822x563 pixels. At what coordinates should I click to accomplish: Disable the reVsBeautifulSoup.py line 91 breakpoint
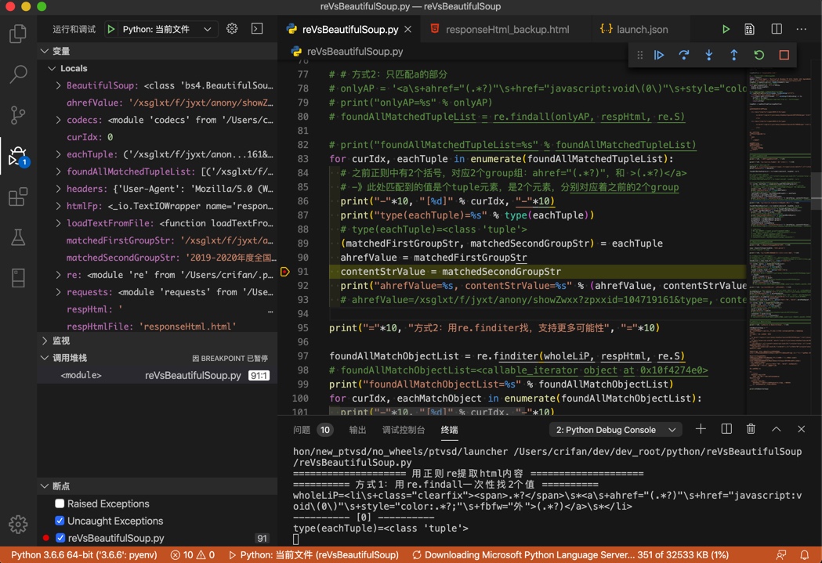tap(60, 538)
